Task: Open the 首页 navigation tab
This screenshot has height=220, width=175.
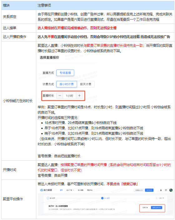Action: click(x=61, y=190)
